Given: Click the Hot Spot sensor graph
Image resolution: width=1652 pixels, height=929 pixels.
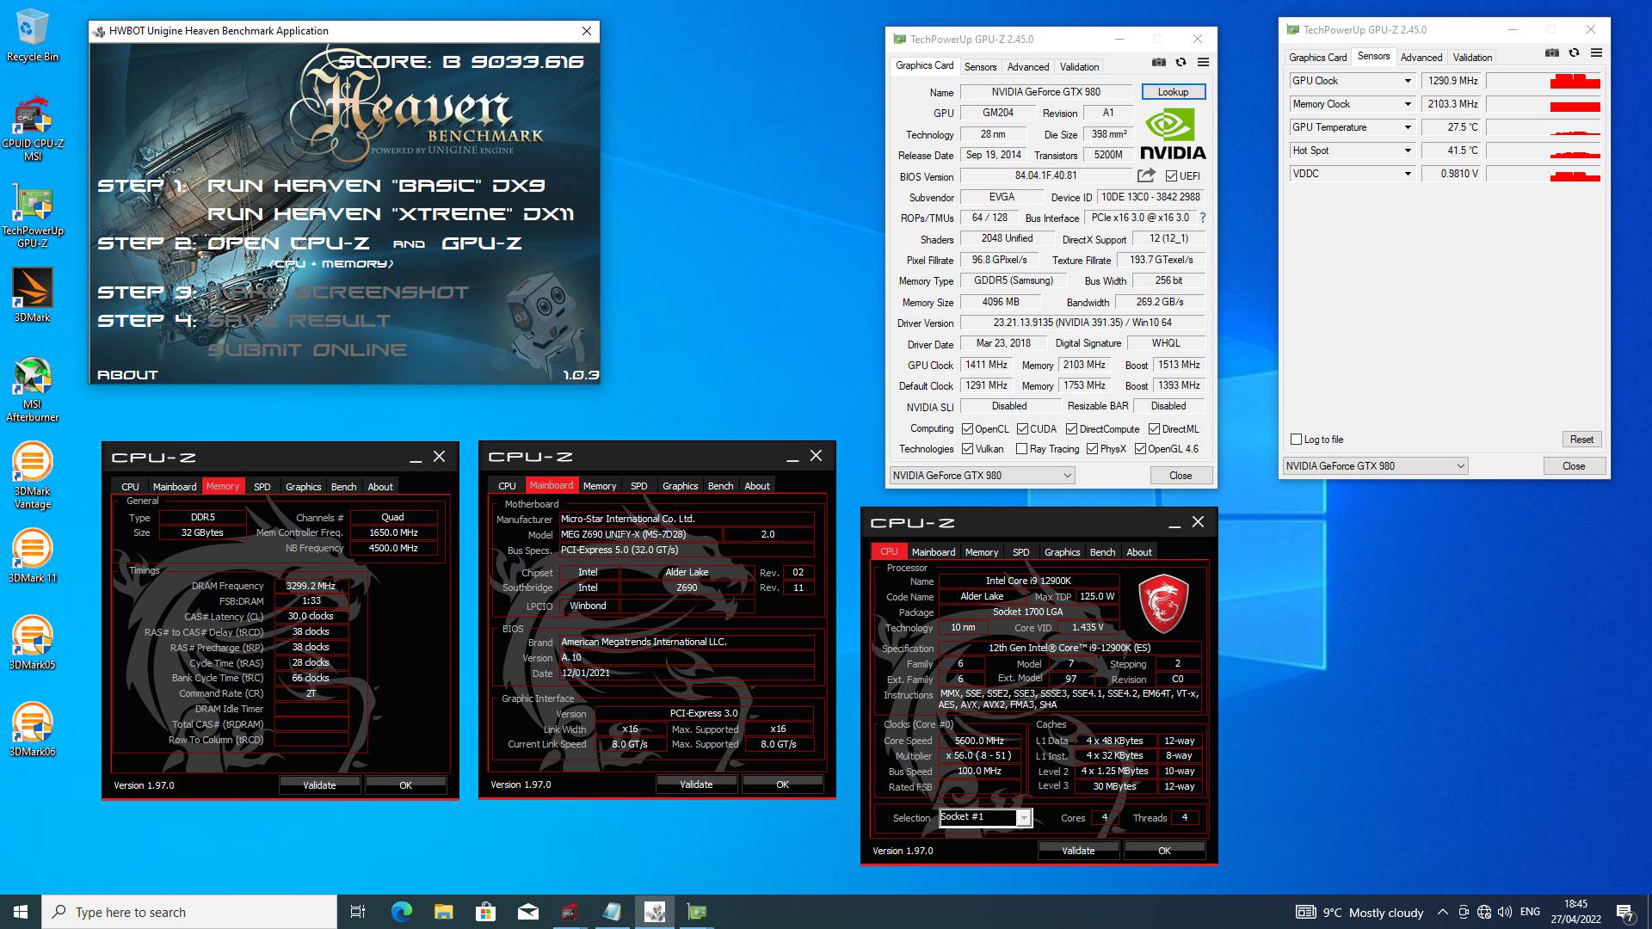Looking at the screenshot, I should [x=1544, y=151].
